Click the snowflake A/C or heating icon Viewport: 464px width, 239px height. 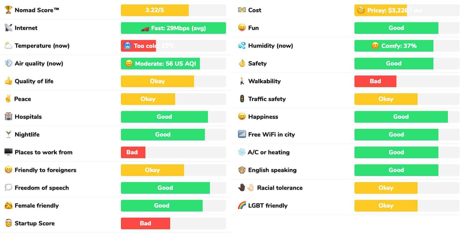(x=242, y=152)
